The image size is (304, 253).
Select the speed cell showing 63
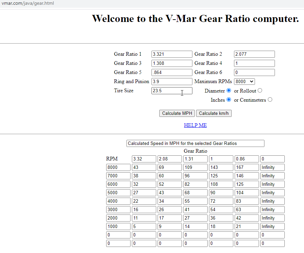pyautogui.click(x=247, y=209)
